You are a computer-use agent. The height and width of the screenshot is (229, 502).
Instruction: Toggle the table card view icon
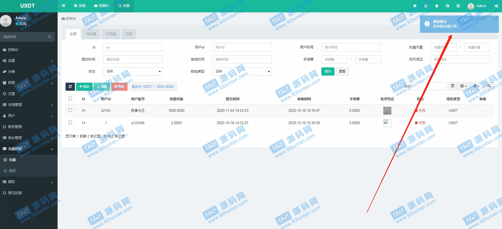[x=452, y=86]
